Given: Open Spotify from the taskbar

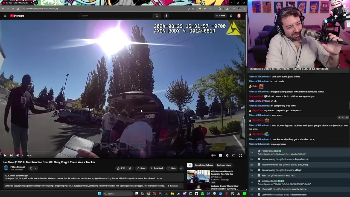Looking at the screenshot, I should (202, 194).
